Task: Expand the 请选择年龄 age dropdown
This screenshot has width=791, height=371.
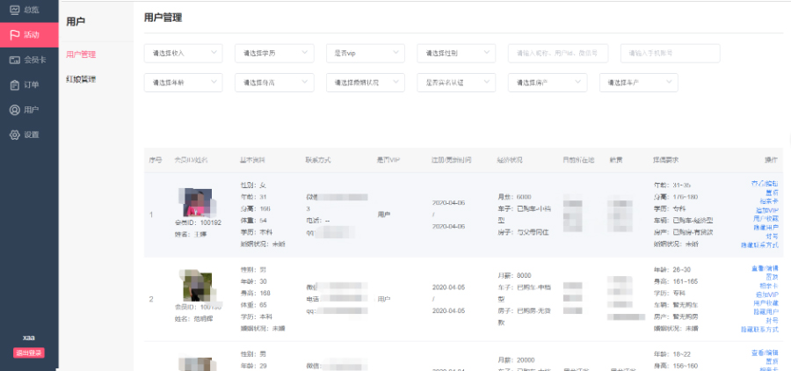Action: pos(183,83)
